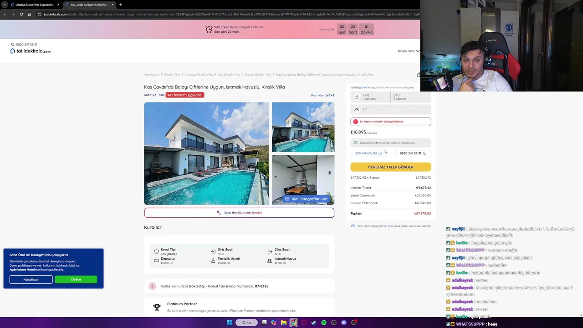The image size is (583, 328).
Task: Select the Çıkış 5 Ağustos date field
Action: (x=411, y=97)
